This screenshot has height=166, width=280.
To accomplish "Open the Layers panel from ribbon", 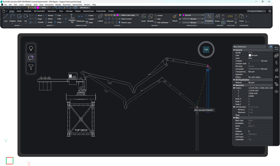I will click(x=100, y=18).
